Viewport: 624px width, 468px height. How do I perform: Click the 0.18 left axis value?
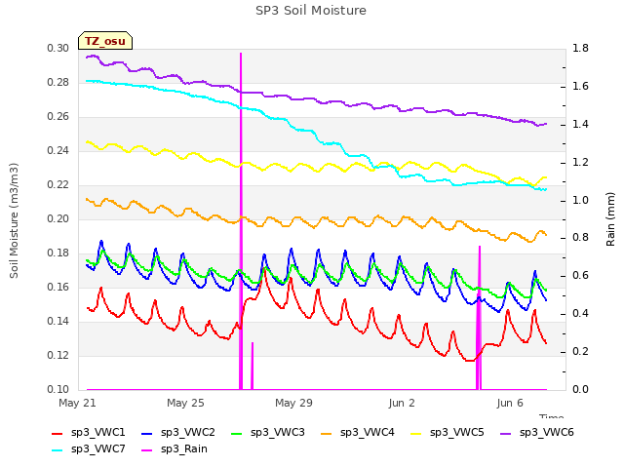pos(58,253)
